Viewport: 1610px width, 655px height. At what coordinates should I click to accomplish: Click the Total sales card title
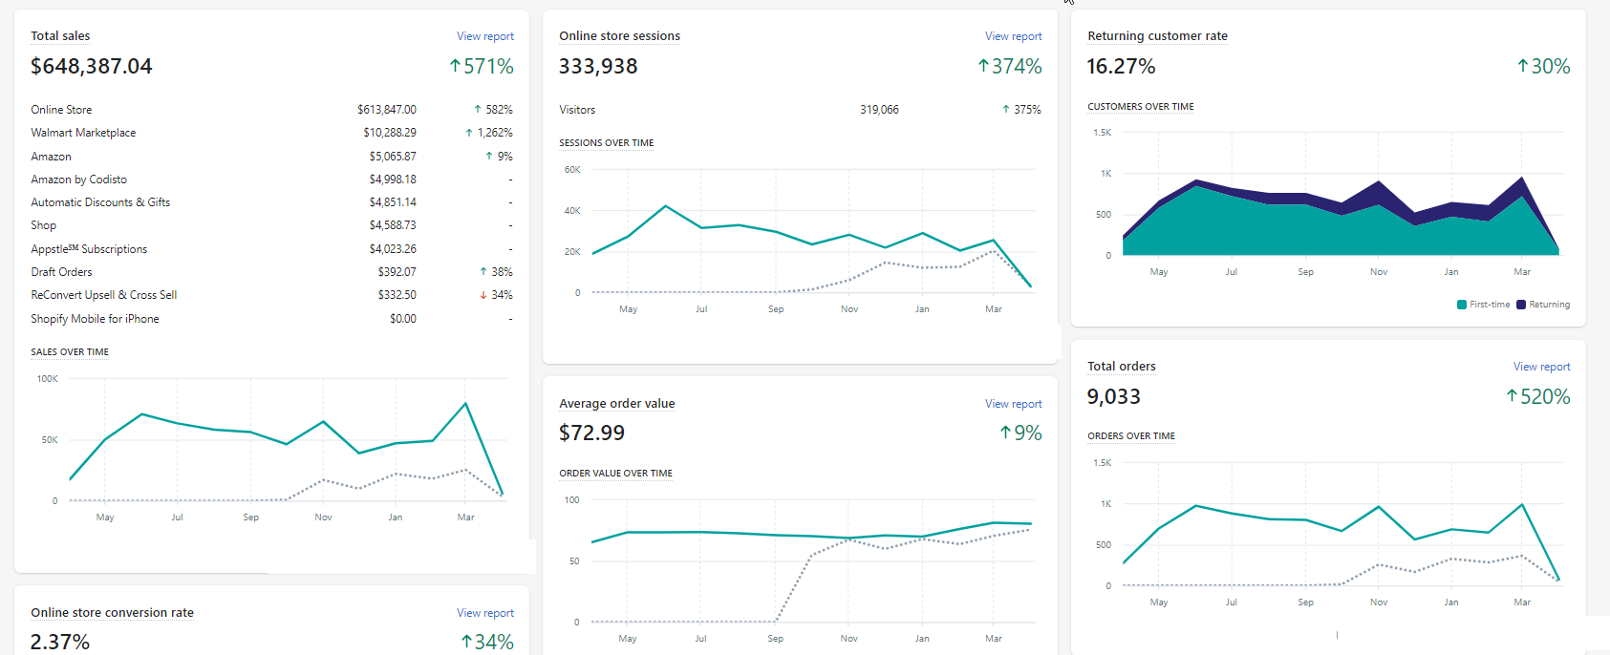tap(60, 36)
